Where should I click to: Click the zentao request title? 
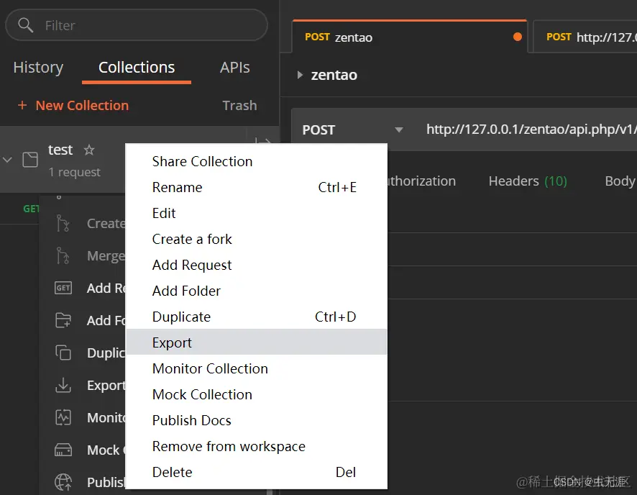[x=334, y=75]
